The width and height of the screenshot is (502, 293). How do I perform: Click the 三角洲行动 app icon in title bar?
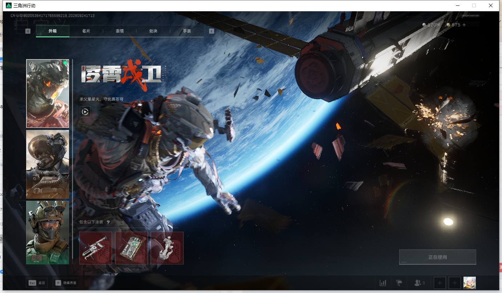point(9,5)
